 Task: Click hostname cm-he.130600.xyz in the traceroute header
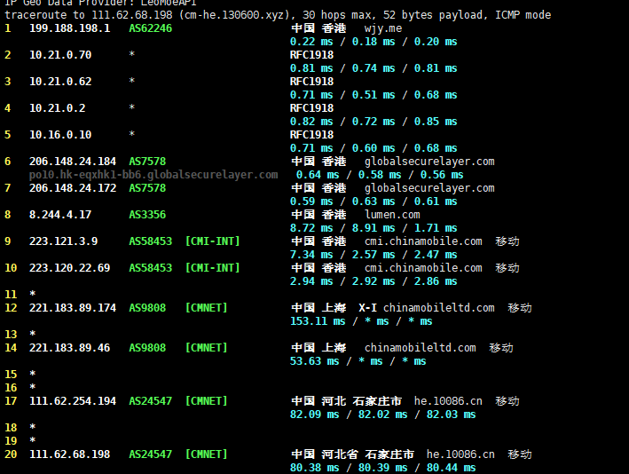tap(236, 15)
